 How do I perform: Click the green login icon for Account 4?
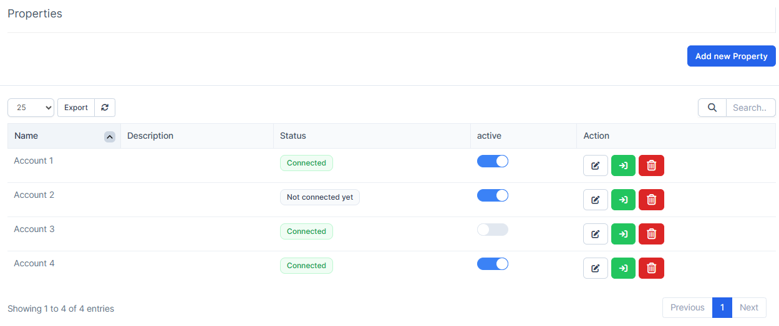click(x=623, y=268)
